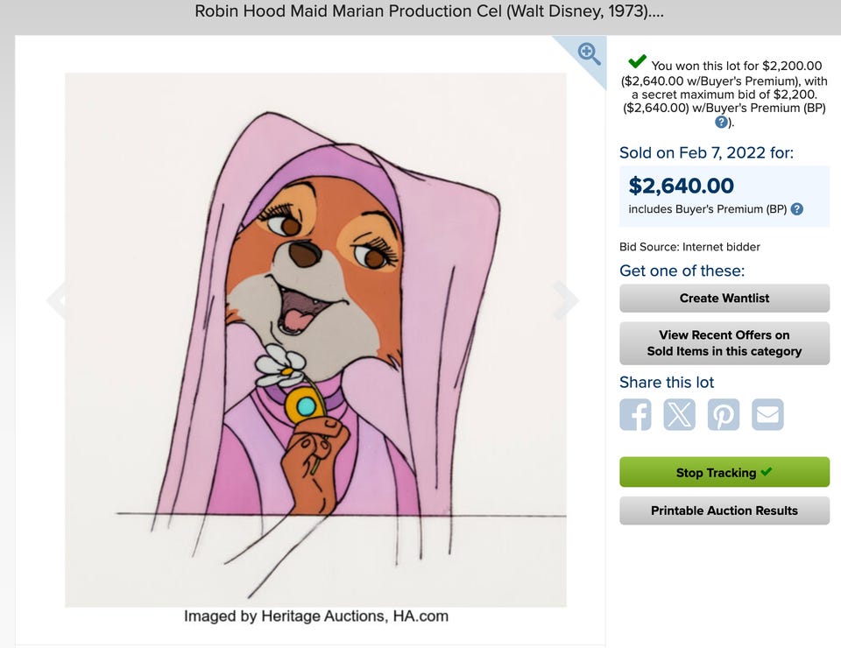The image size is (841, 648).
Task: Share this lot via the email icon
Action: click(767, 414)
